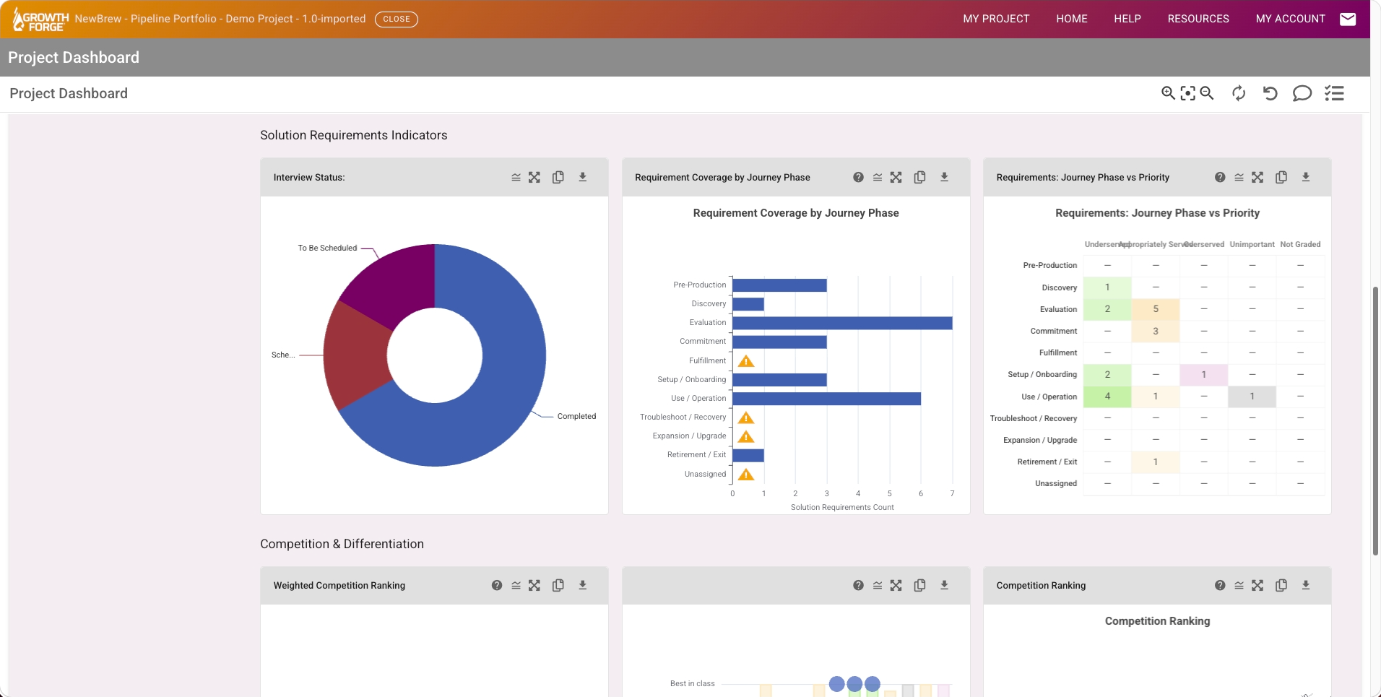Open help for Requirement Coverage by Journey Phase
The height and width of the screenshot is (697, 1381).
(858, 177)
